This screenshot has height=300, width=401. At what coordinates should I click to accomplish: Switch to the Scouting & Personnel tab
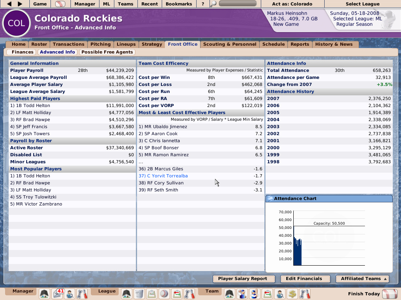point(229,45)
